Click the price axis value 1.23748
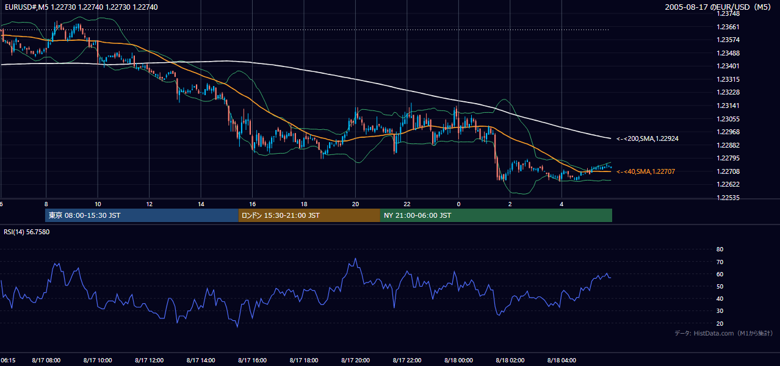The height and width of the screenshot is (366, 780). tap(728, 13)
